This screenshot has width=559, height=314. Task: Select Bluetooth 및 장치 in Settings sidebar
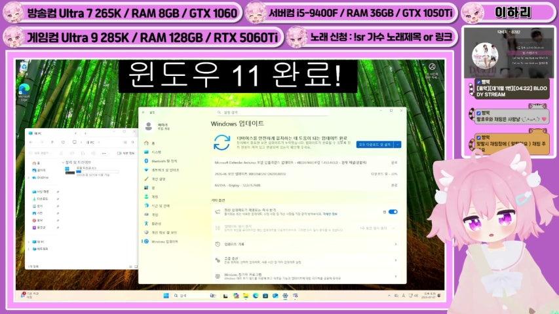pyautogui.click(x=161, y=161)
